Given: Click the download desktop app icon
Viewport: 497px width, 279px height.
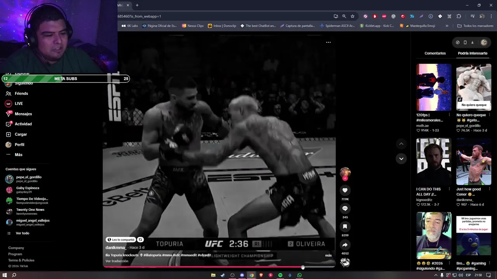Looking at the screenshot, I should pyautogui.click(x=473, y=43).
